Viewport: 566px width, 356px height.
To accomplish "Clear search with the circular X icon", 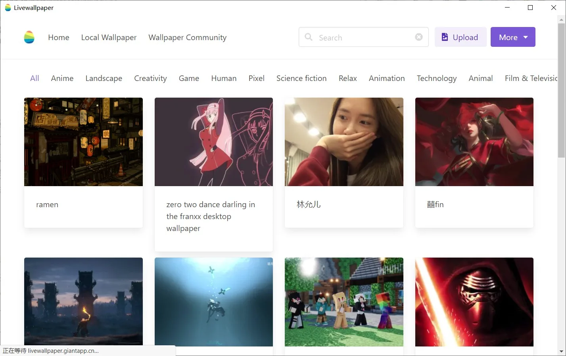I will click(x=419, y=37).
